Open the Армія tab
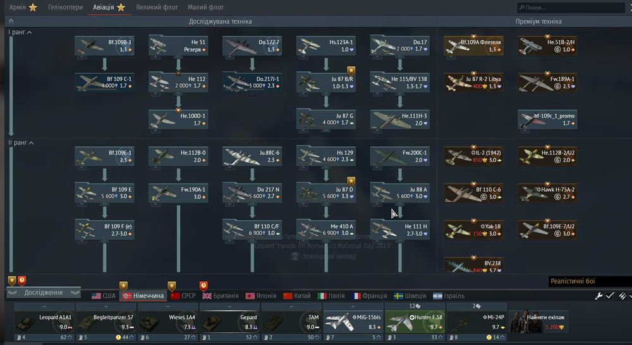 click(23, 7)
